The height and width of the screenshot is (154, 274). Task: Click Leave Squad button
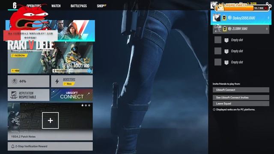click(241, 104)
